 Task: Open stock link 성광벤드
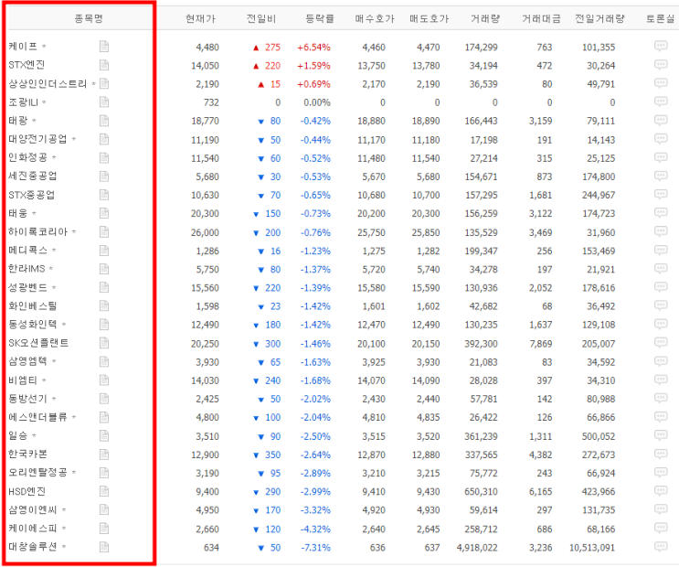tap(27, 287)
